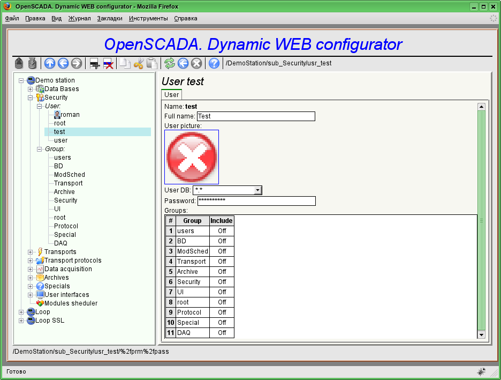The width and height of the screenshot is (501, 380).
Task: Start cyclic update with the blue rewind icon
Action: (x=183, y=63)
